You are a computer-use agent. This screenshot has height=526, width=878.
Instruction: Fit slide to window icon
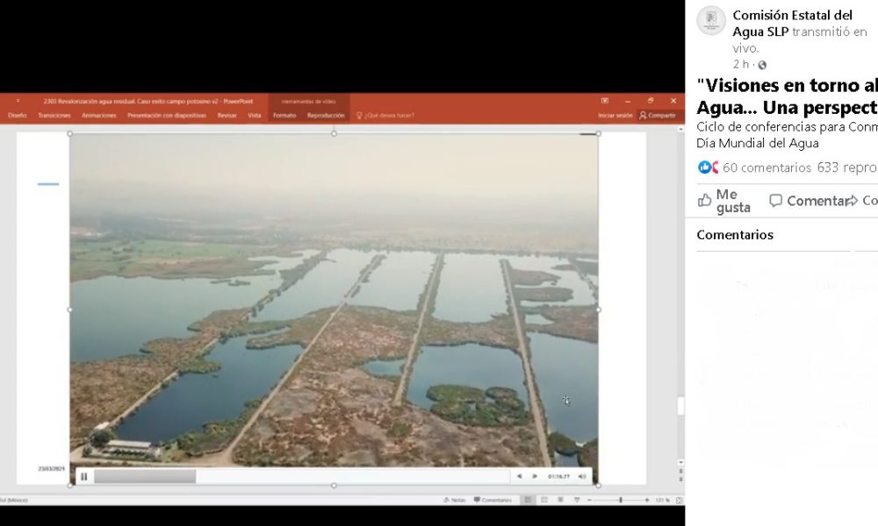[680, 500]
